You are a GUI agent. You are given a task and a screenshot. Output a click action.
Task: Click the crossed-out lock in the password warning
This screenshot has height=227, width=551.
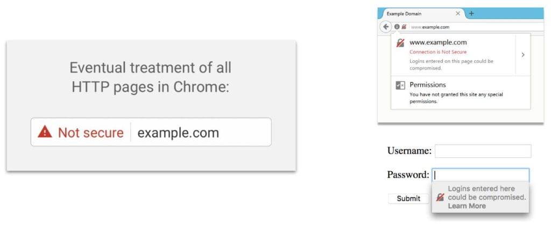point(440,197)
